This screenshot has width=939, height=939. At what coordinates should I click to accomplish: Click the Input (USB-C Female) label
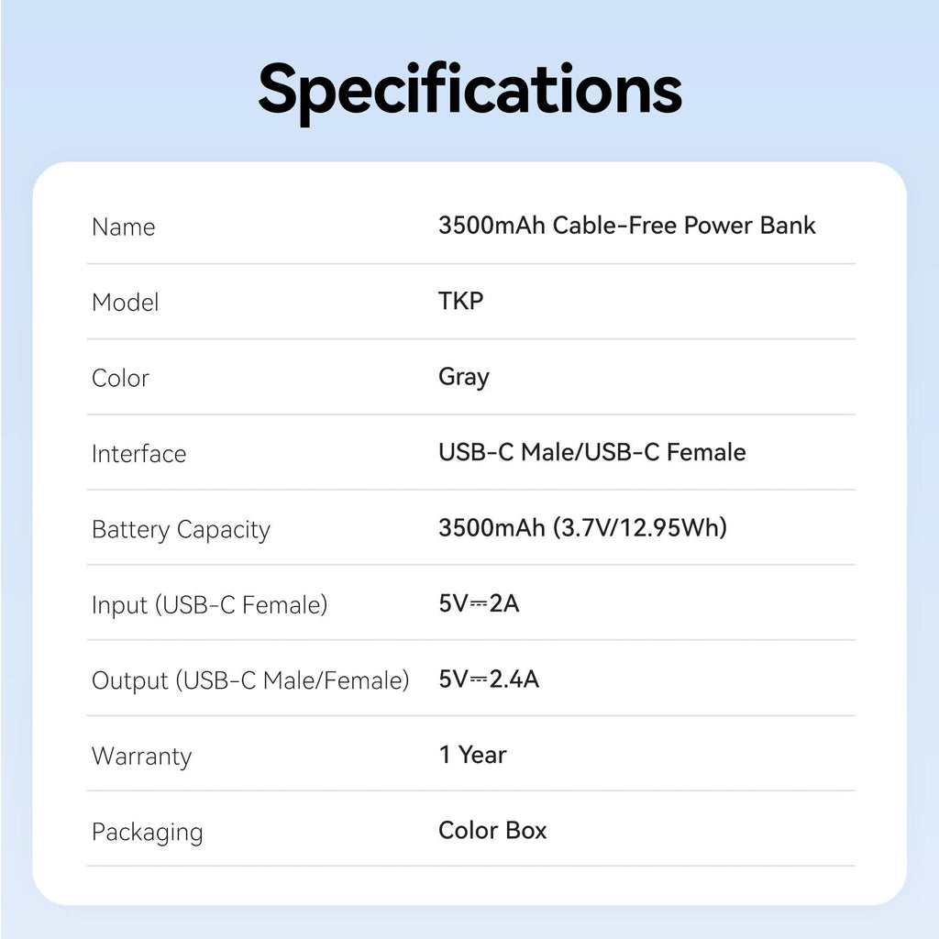tap(209, 605)
